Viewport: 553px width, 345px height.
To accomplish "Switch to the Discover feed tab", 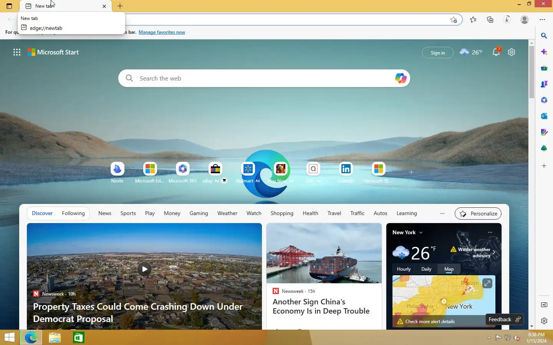I will point(42,214).
